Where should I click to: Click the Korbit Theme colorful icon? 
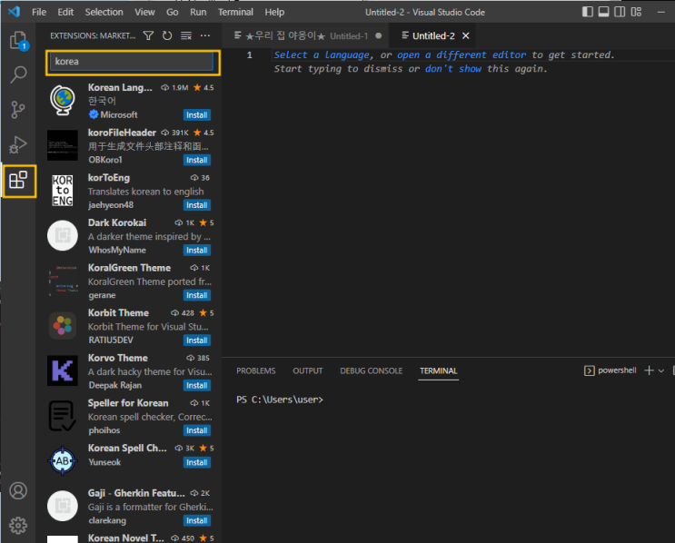point(63,325)
